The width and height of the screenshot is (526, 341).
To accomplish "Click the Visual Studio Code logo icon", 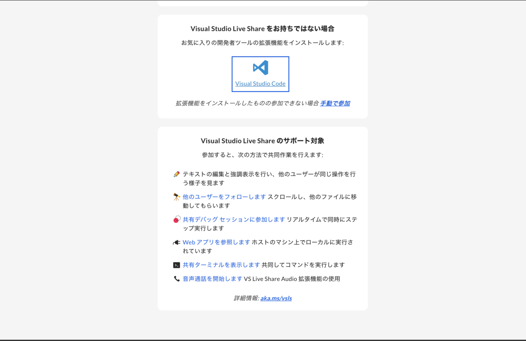I will 260,68.
